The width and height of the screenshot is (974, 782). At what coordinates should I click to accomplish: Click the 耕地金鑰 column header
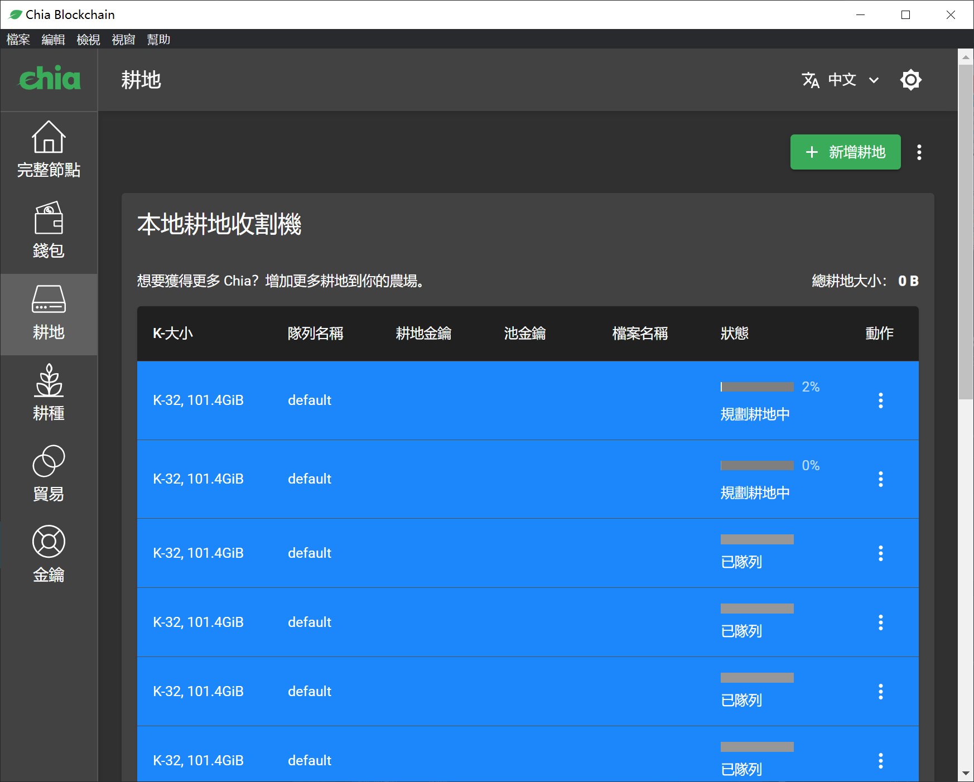(x=423, y=334)
